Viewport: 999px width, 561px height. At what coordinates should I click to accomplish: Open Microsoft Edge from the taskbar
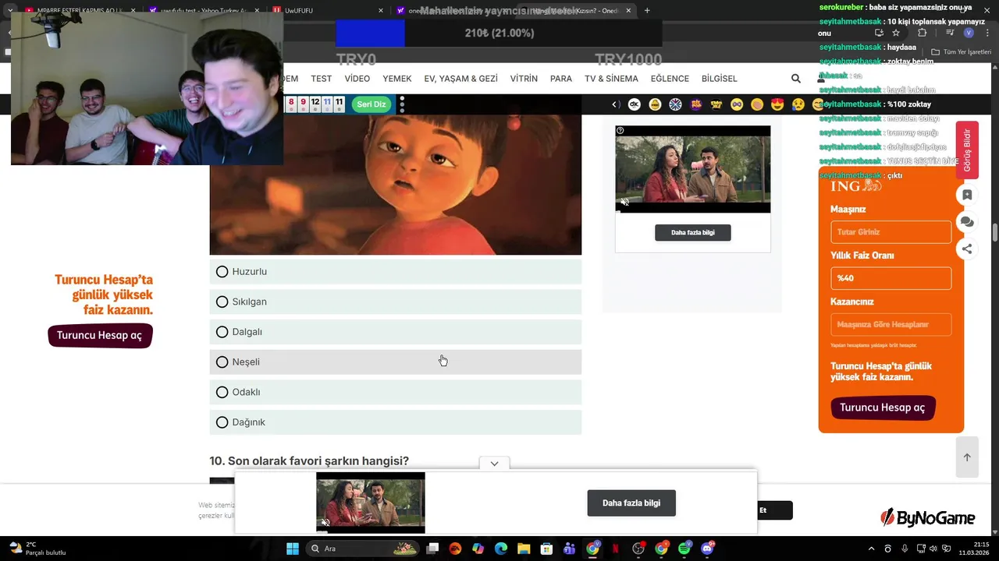point(501,549)
